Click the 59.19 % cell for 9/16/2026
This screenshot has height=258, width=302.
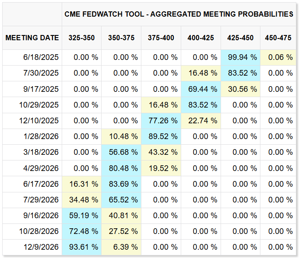click(81, 216)
